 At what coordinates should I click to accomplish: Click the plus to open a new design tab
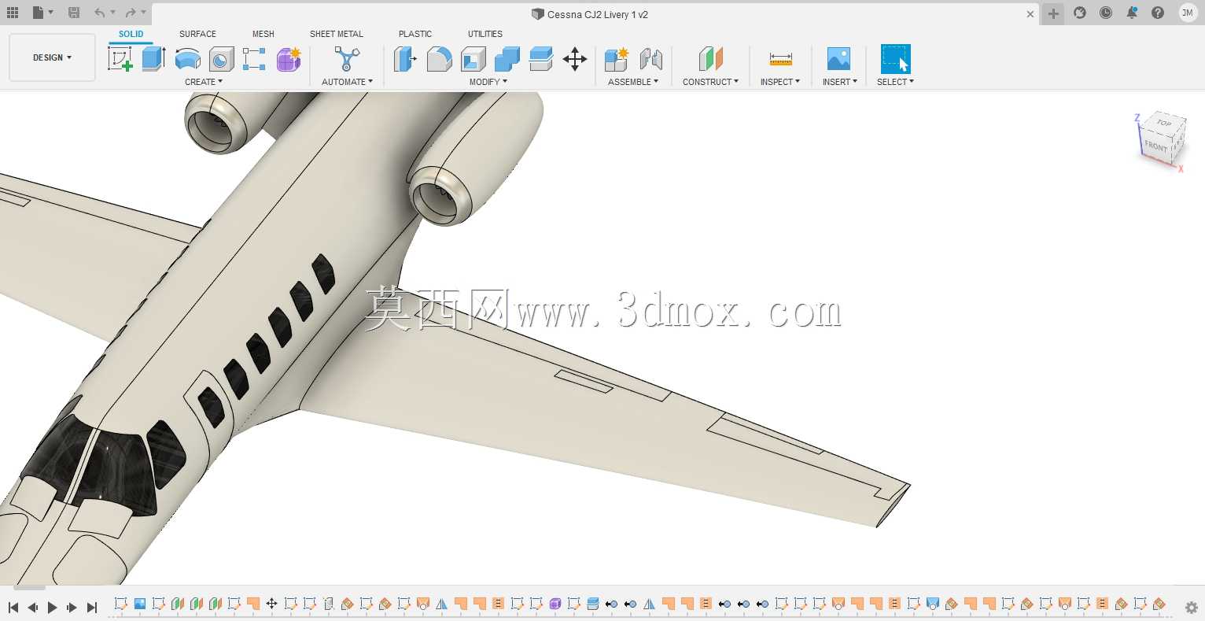pos(1053,13)
